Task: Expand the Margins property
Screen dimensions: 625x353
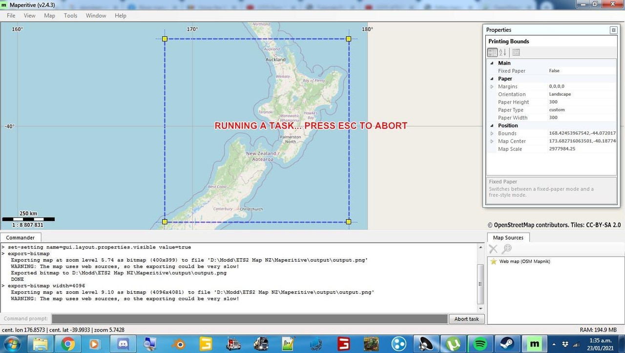Action: pos(492,86)
